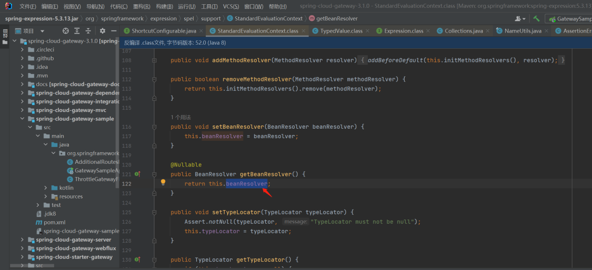Expand the .github folder

pyautogui.click(x=22, y=58)
